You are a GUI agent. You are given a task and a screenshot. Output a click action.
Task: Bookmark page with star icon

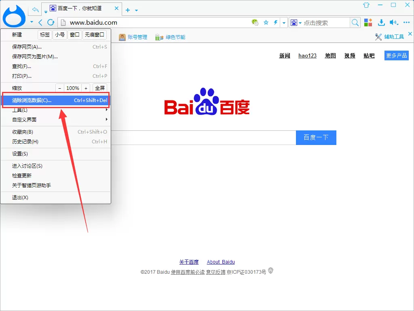click(x=266, y=23)
